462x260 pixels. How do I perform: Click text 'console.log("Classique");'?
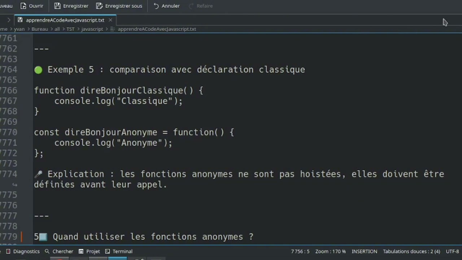(x=118, y=101)
